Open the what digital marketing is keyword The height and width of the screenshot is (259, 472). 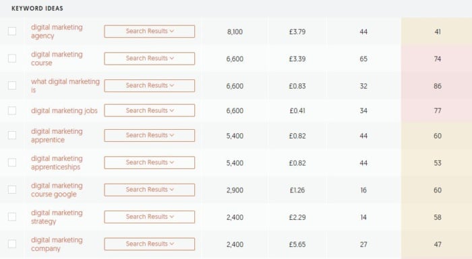(65, 85)
